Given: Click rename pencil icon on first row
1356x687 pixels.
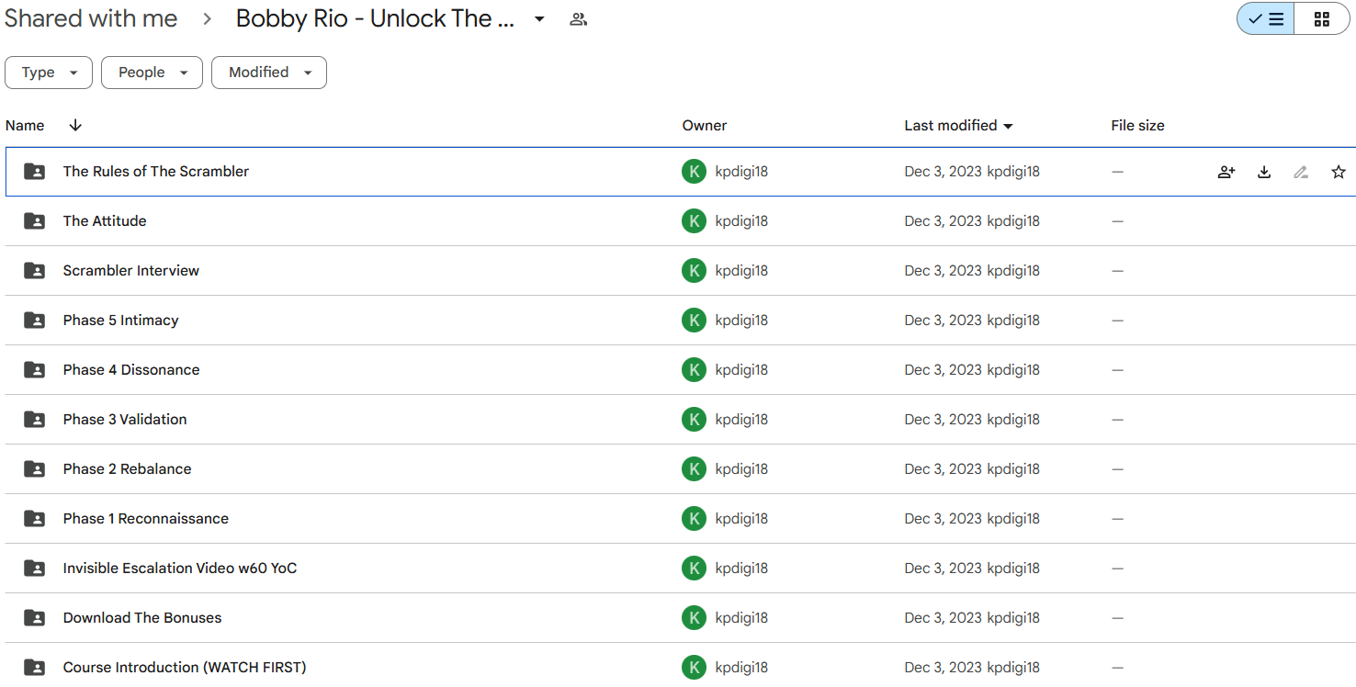Looking at the screenshot, I should tap(1301, 172).
